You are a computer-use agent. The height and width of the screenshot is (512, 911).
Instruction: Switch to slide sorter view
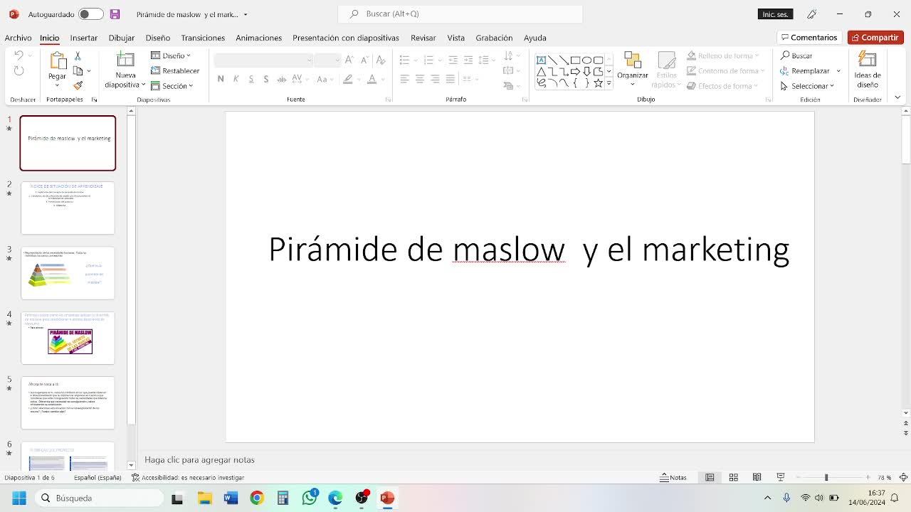click(733, 477)
